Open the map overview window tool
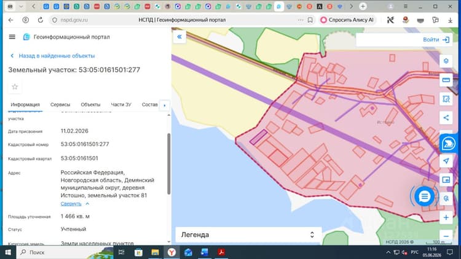The image size is (461, 259). 446,180
